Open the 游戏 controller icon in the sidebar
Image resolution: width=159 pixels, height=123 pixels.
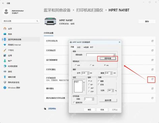click(x=5, y=72)
